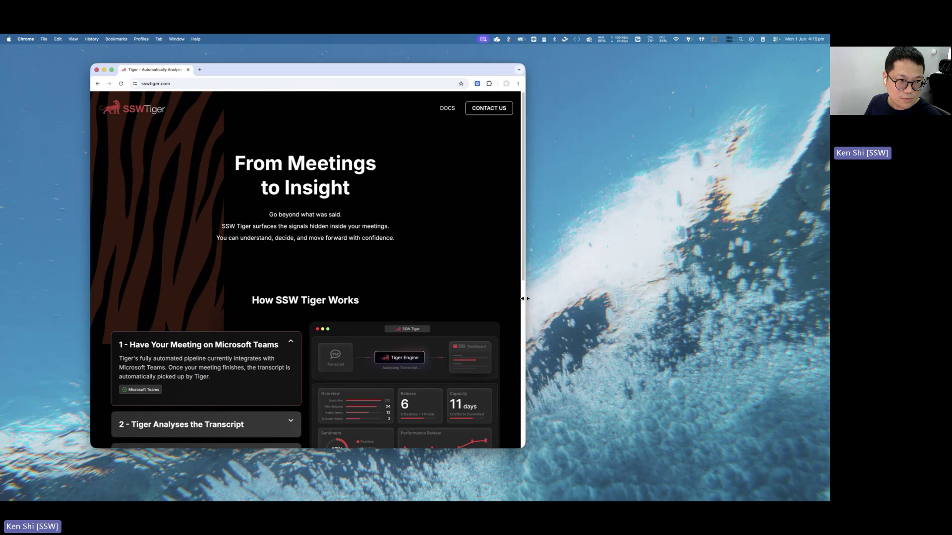Bookmark this page with the star icon
The width and height of the screenshot is (952, 535).
pyautogui.click(x=461, y=84)
